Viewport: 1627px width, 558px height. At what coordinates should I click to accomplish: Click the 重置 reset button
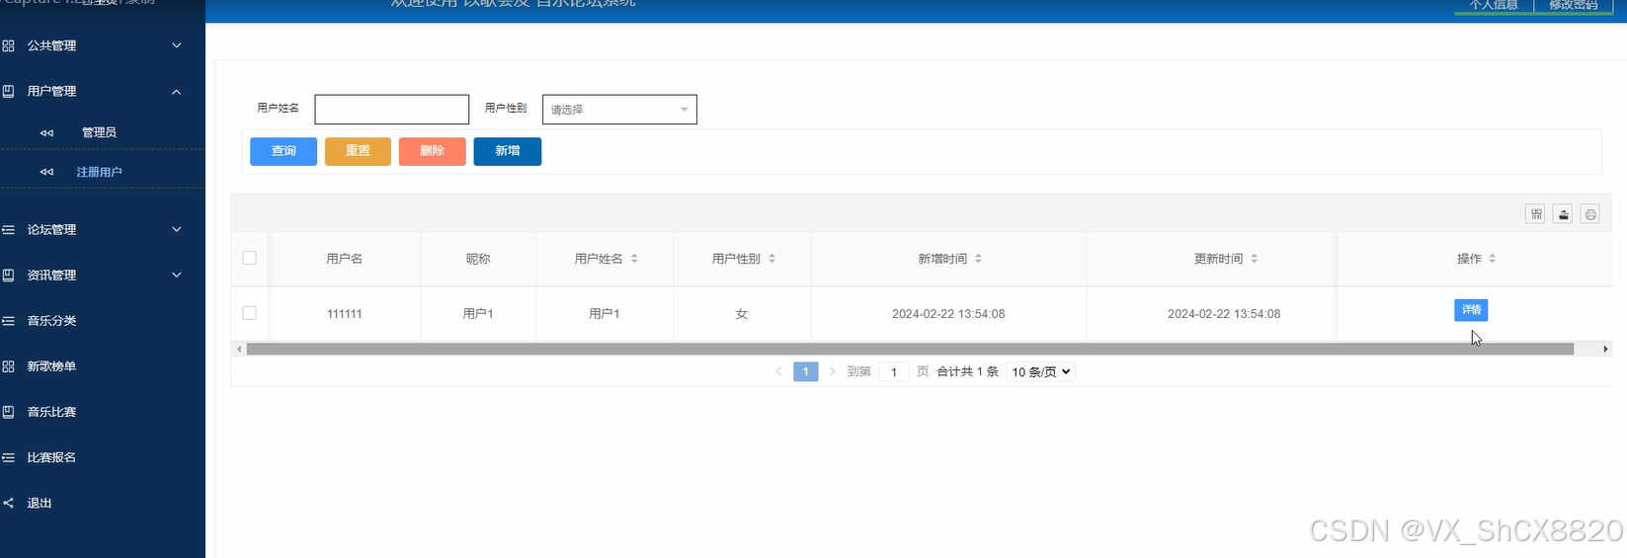(358, 151)
